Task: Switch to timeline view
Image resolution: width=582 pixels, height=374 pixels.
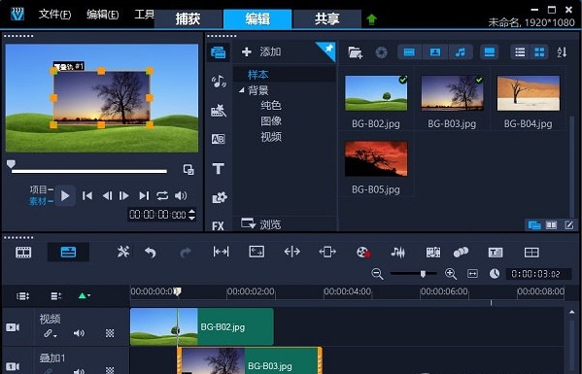Action: coord(68,253)
